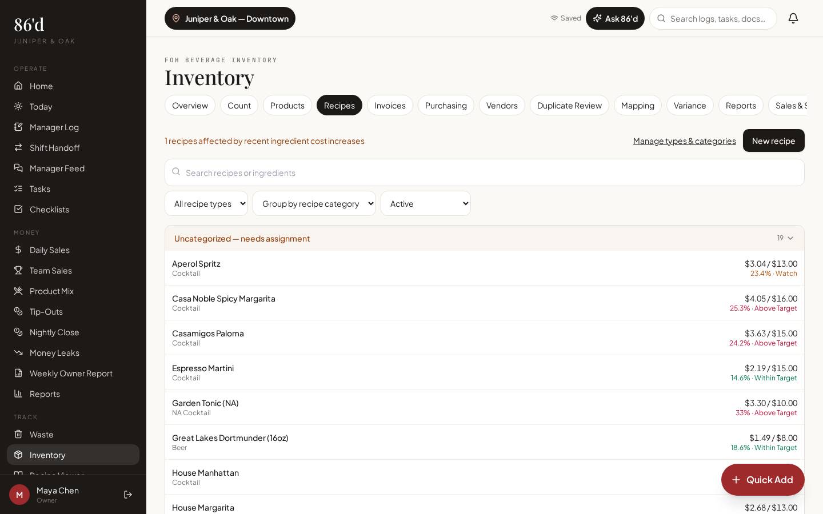The image size is (823, 514).
Task: Open Great Lakes Dortmunder (16oz) row
Action: [x=485, y=442]
